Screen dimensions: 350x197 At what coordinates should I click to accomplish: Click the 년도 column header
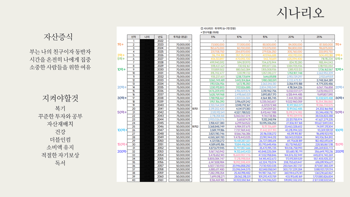pyautogui.click(x=160, y=37)
